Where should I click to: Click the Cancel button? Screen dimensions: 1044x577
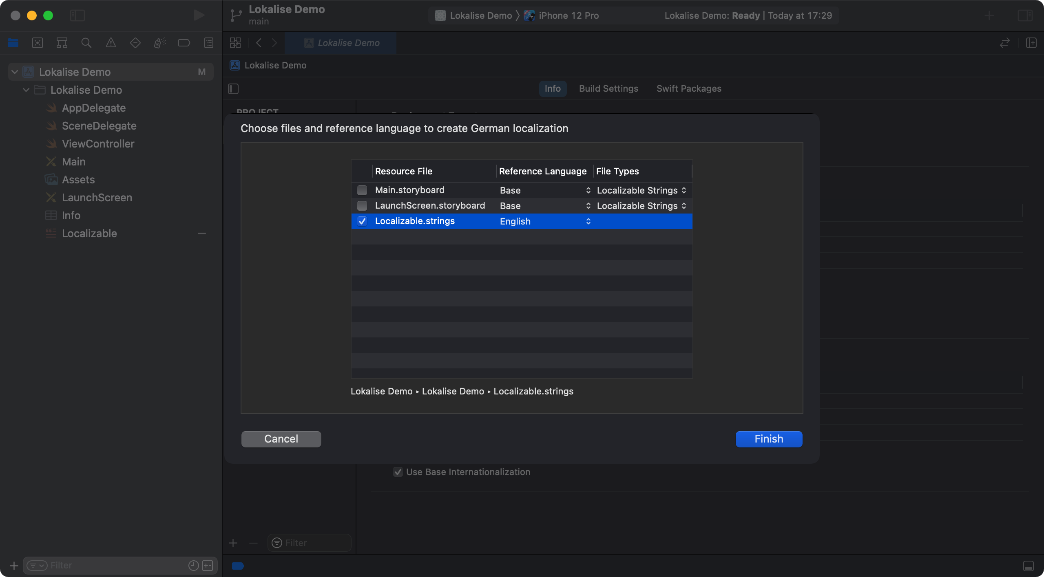[281, 439]
